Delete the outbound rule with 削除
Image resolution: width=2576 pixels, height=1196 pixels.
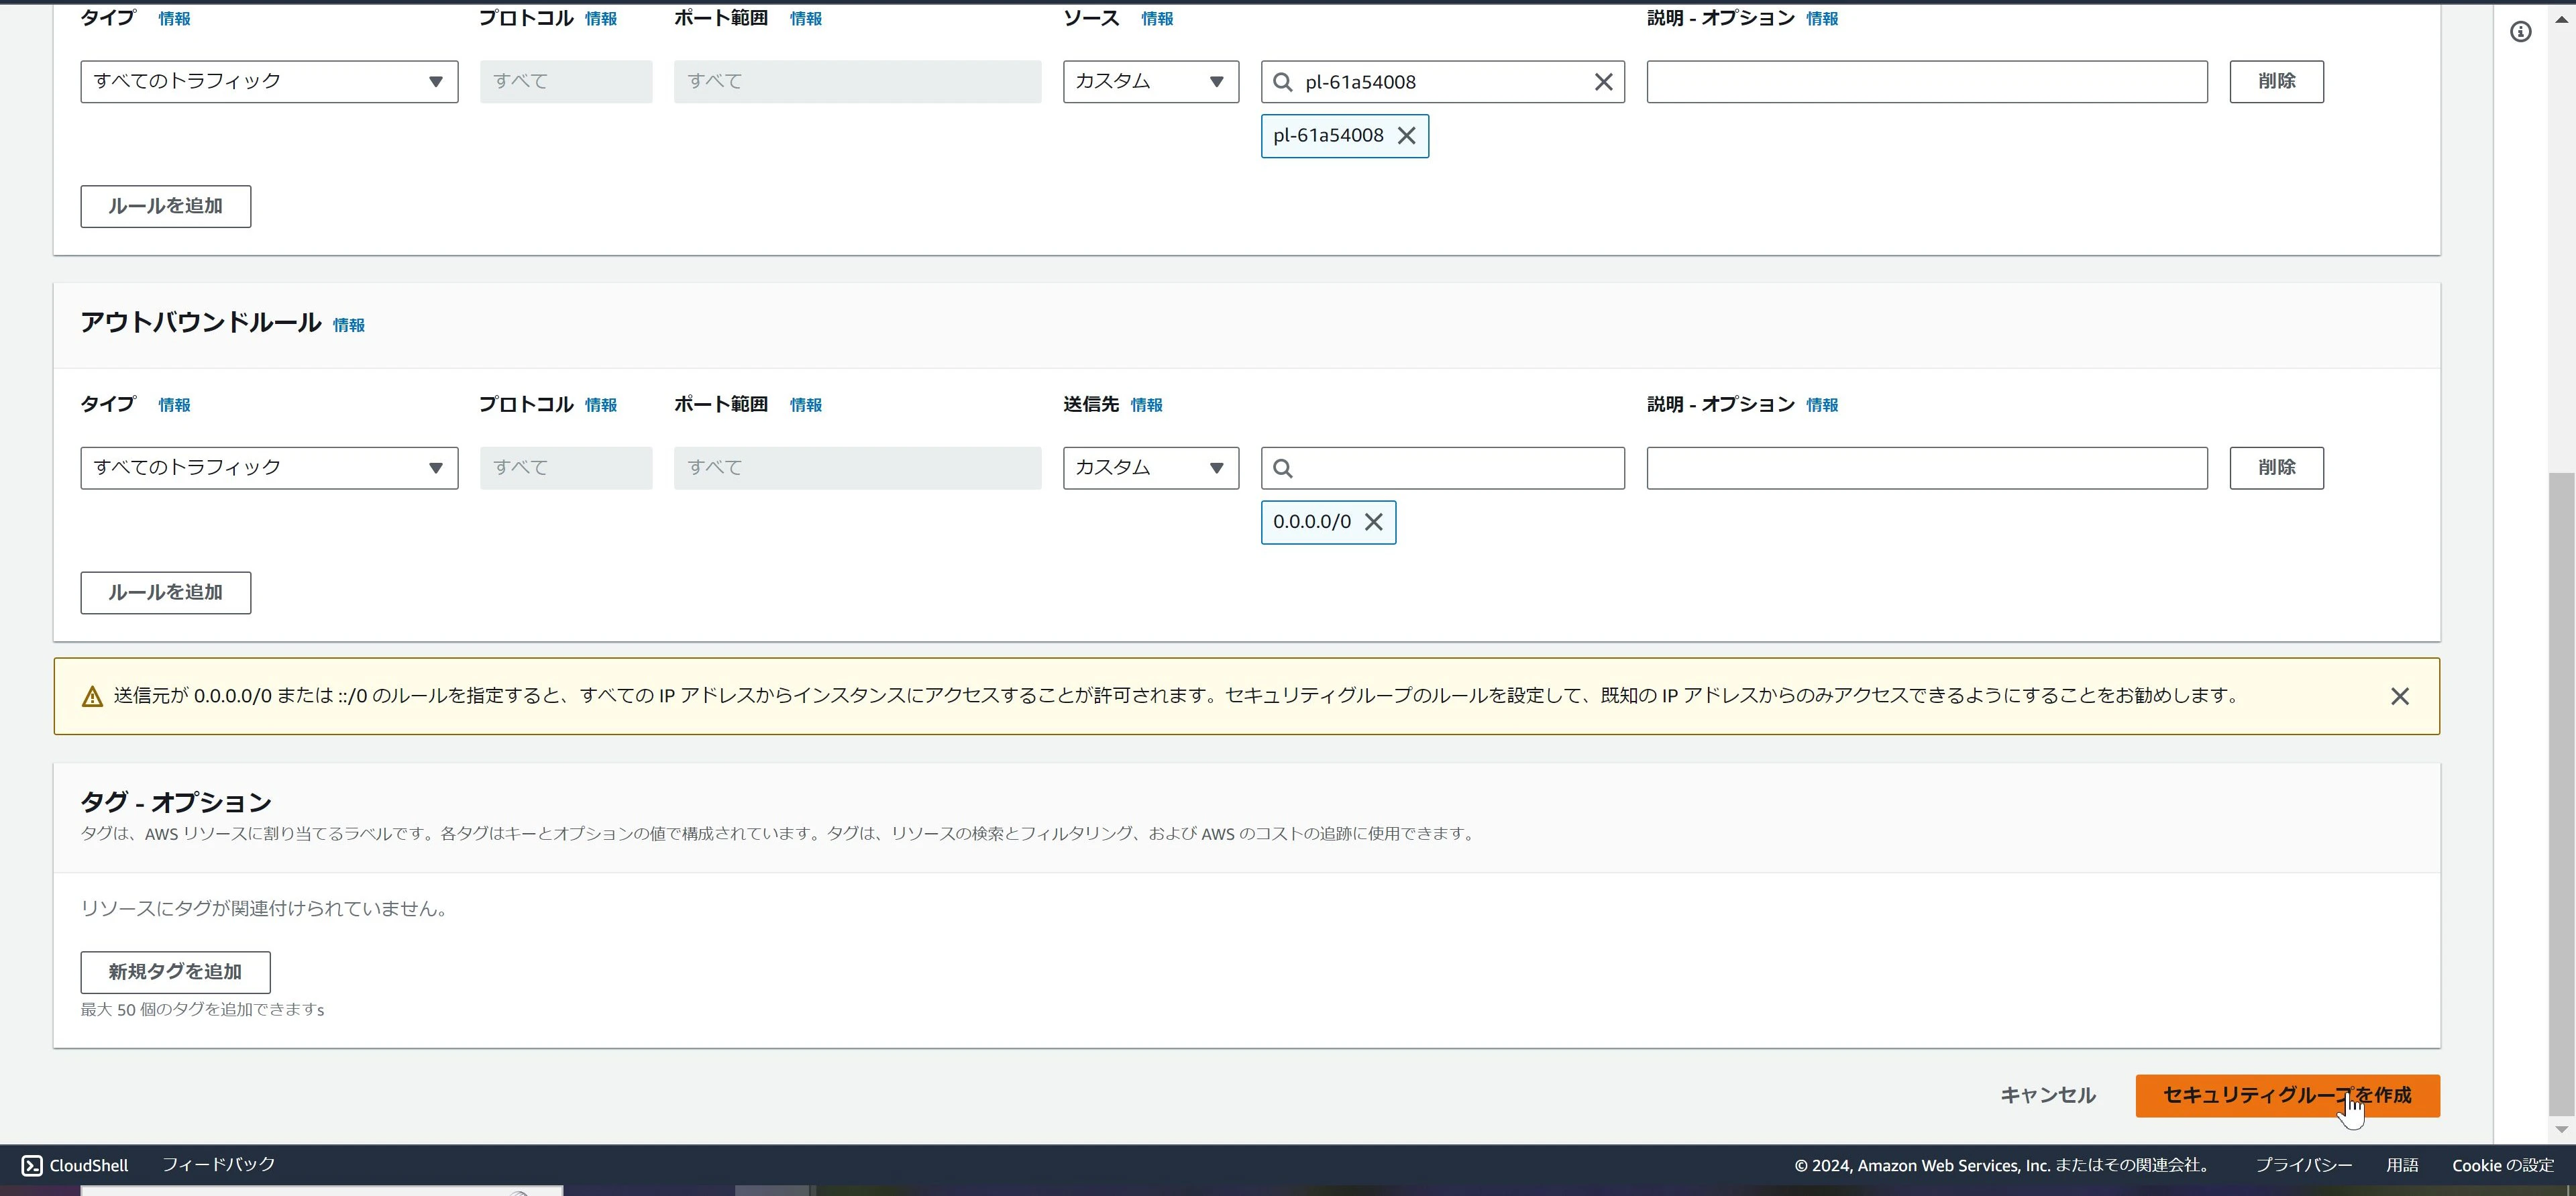[x=2276, y=468]
